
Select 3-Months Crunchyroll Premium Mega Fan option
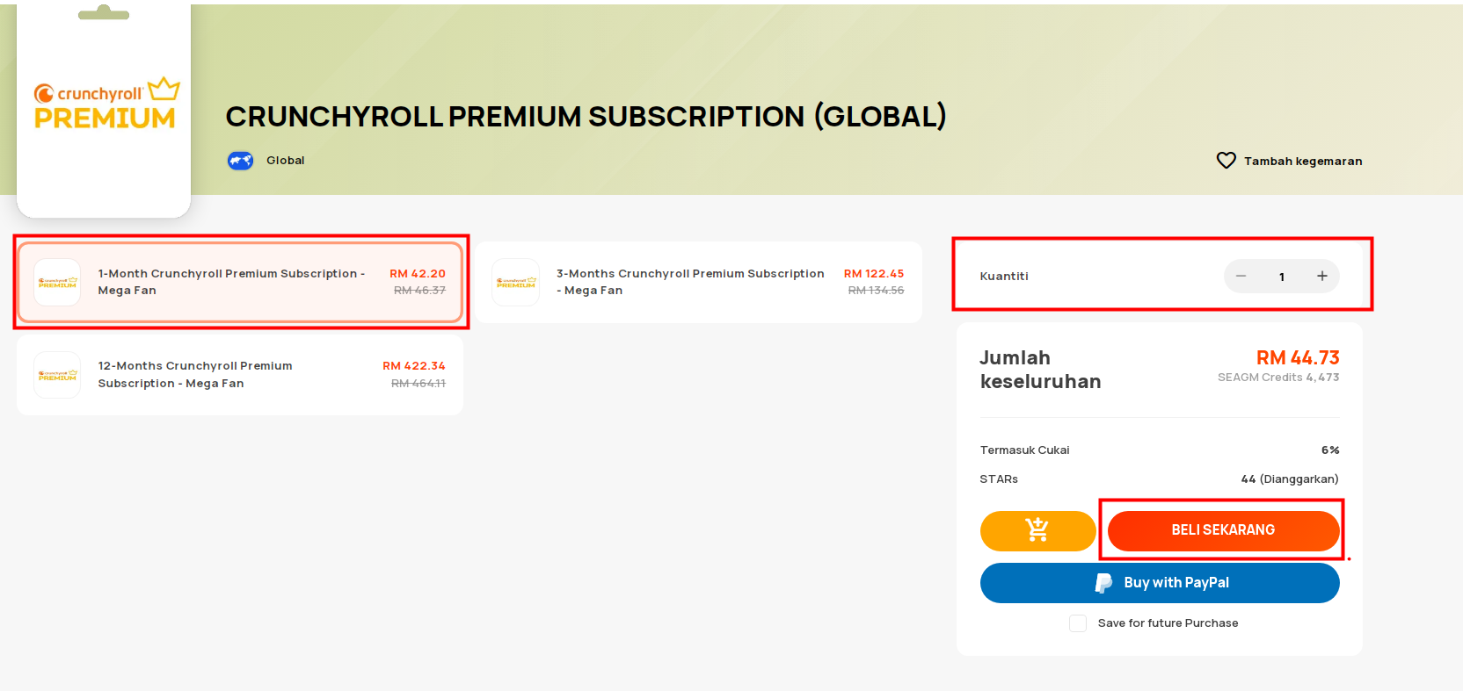(699, 282)
